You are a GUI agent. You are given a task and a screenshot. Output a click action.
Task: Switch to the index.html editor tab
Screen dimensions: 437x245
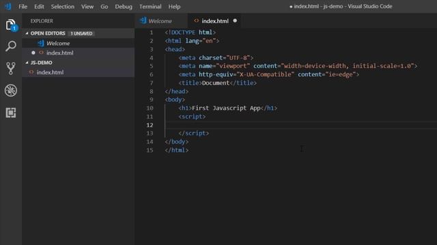pos(215,21)
